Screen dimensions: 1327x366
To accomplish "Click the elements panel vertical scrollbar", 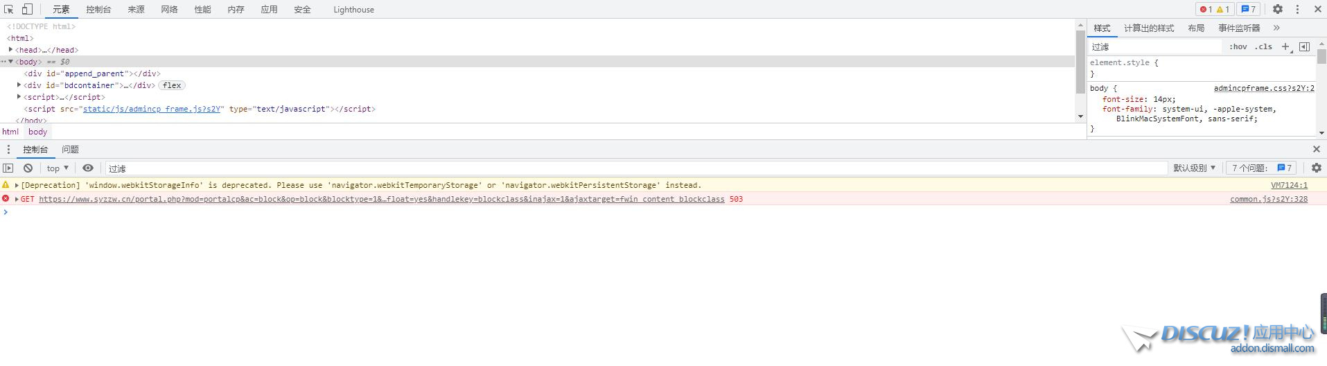I will pos(1080,62).
